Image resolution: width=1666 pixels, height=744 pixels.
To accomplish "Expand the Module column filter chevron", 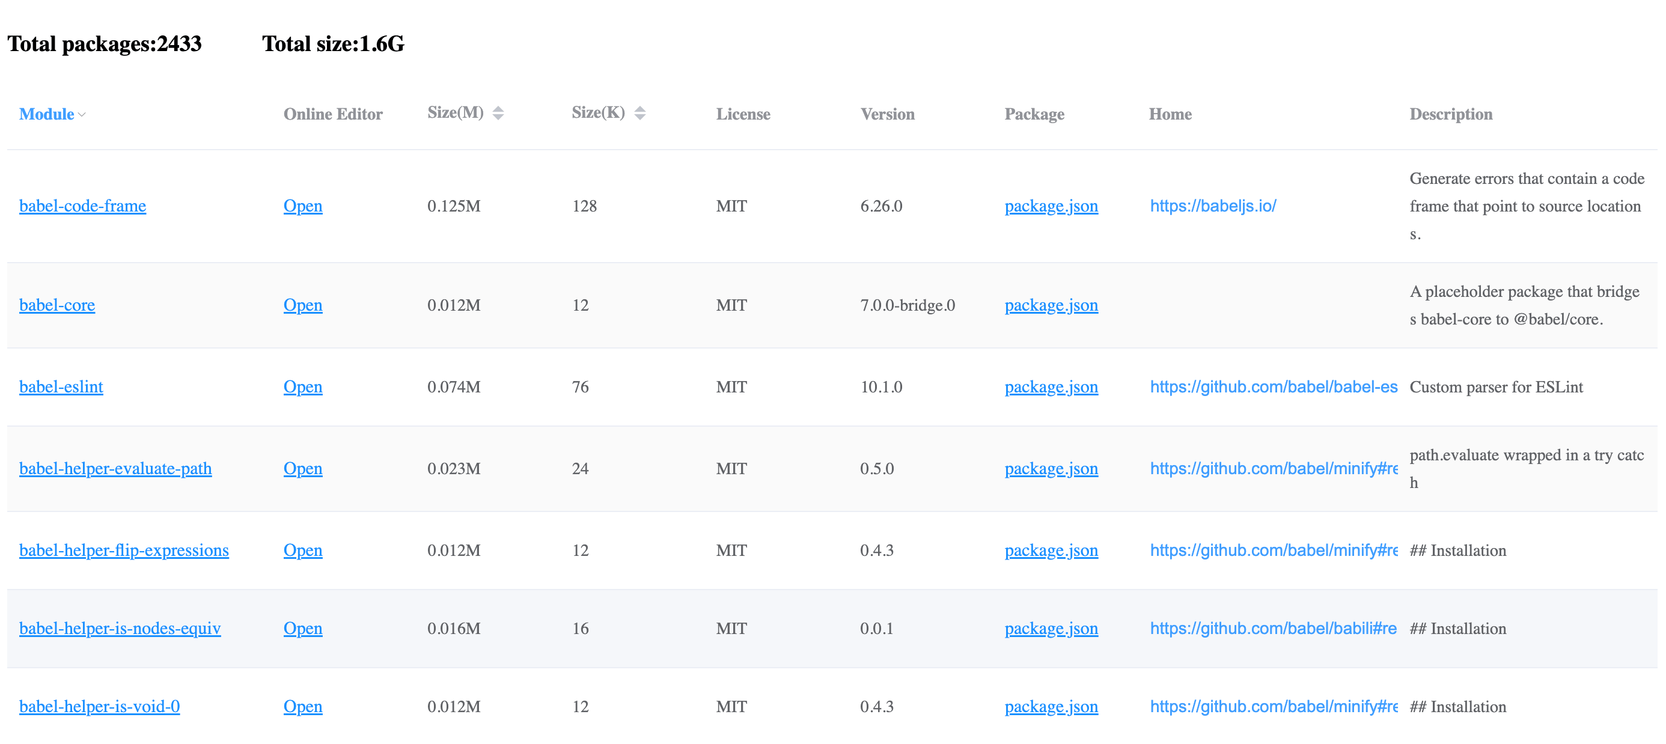I will (x=82, y=115).
